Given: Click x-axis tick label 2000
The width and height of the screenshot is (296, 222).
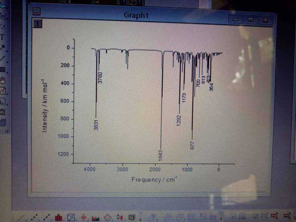Looking at the screenshot, I should point(155,169).
